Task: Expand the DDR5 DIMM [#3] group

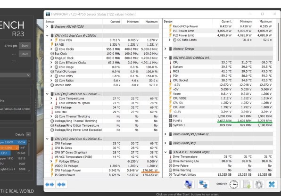Action: click(x=165, y=143)
